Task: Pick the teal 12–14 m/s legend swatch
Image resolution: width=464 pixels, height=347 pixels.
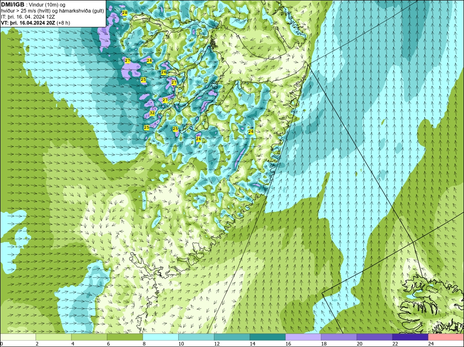Action: pos(232,337)
